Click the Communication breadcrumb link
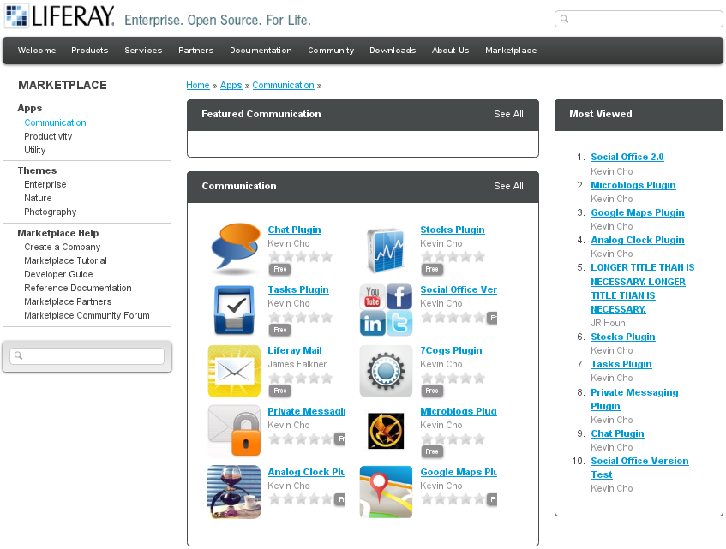Viewport: 726px width, 549px height. pos(284,85)
